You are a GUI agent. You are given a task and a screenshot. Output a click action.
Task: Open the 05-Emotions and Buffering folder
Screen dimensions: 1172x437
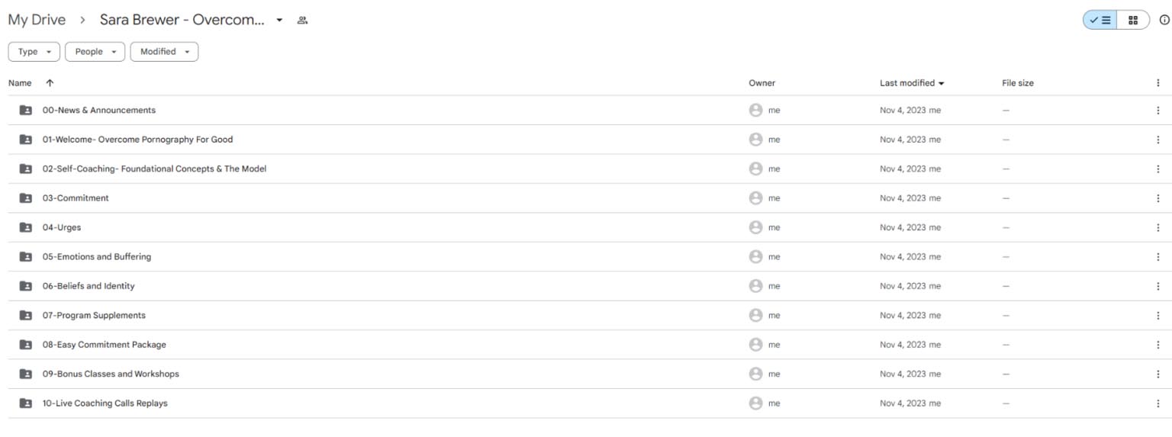tap(97, 257)
